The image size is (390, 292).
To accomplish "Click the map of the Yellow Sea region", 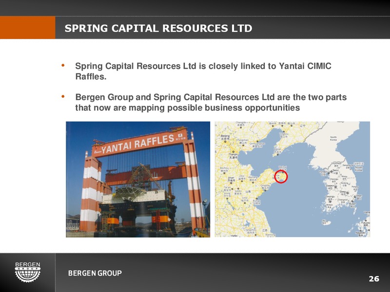I will 292,179.
